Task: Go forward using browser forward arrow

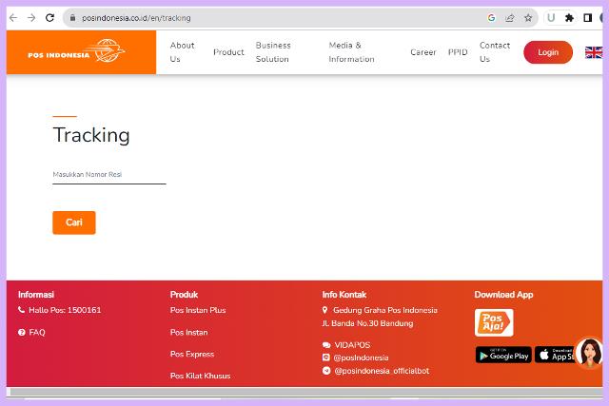Action: (x=31, y=18)
